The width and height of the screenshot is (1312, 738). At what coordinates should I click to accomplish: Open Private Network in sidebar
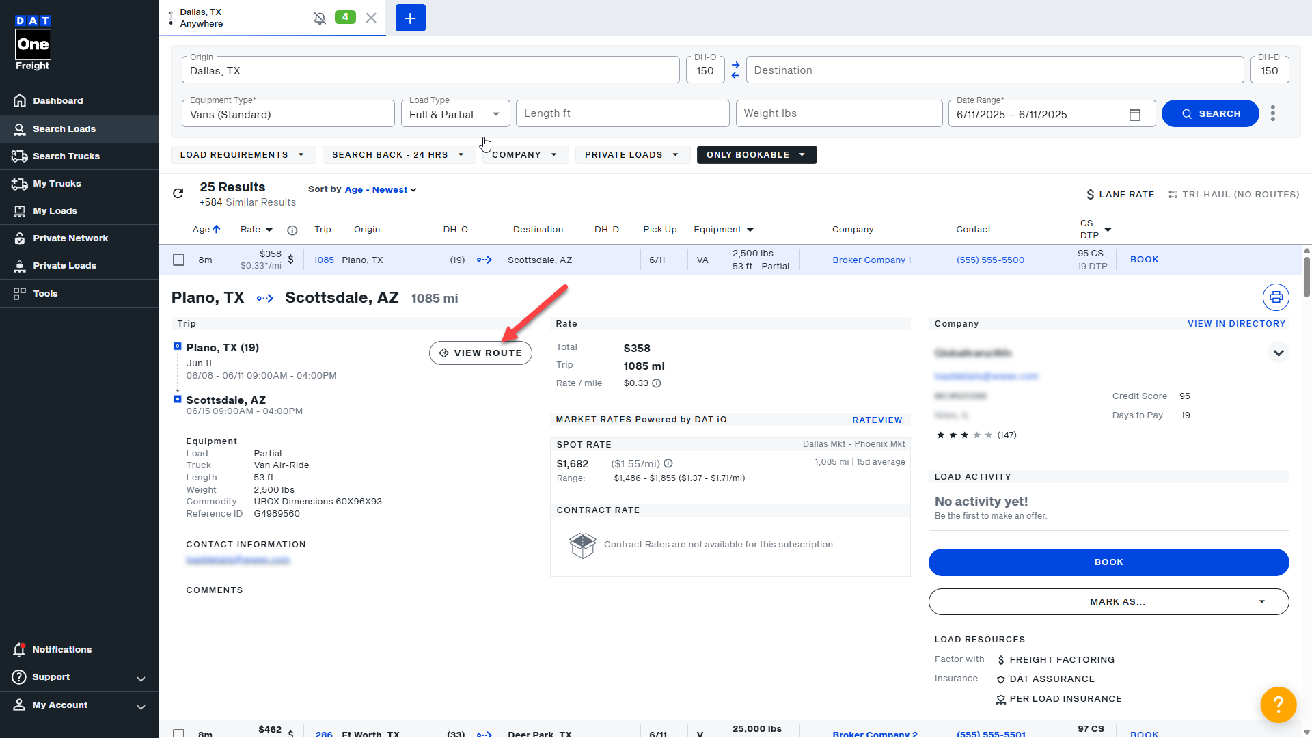(79, 238)
